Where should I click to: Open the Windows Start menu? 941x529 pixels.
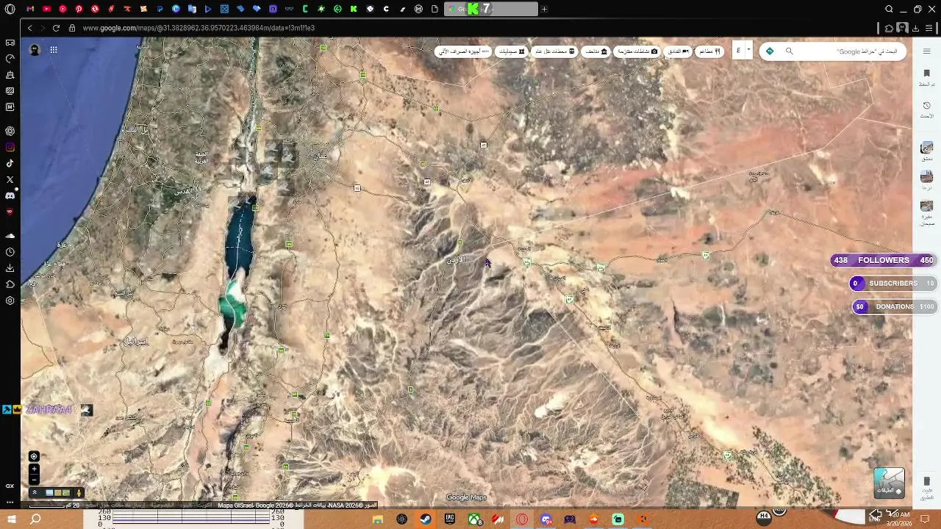10,519
